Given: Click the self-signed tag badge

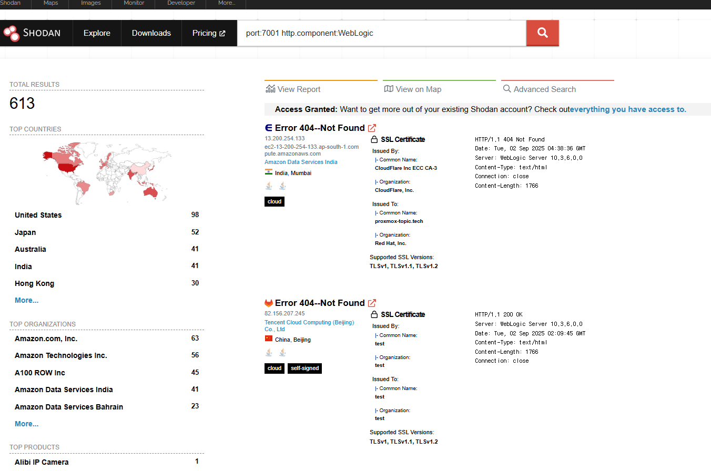Looking at the screenshot, I should (304, 368).
